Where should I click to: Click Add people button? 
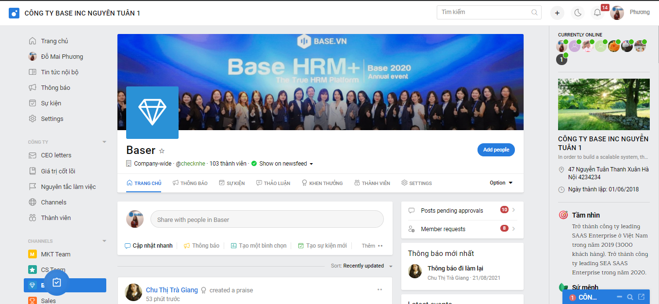click(496, 150)
